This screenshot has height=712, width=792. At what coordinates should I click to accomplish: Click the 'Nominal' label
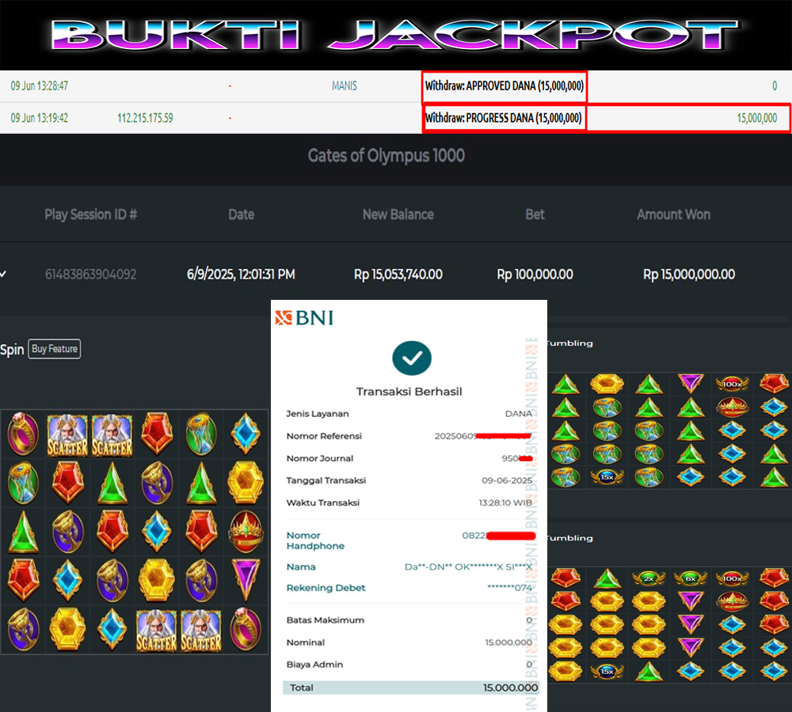[305, 642]
